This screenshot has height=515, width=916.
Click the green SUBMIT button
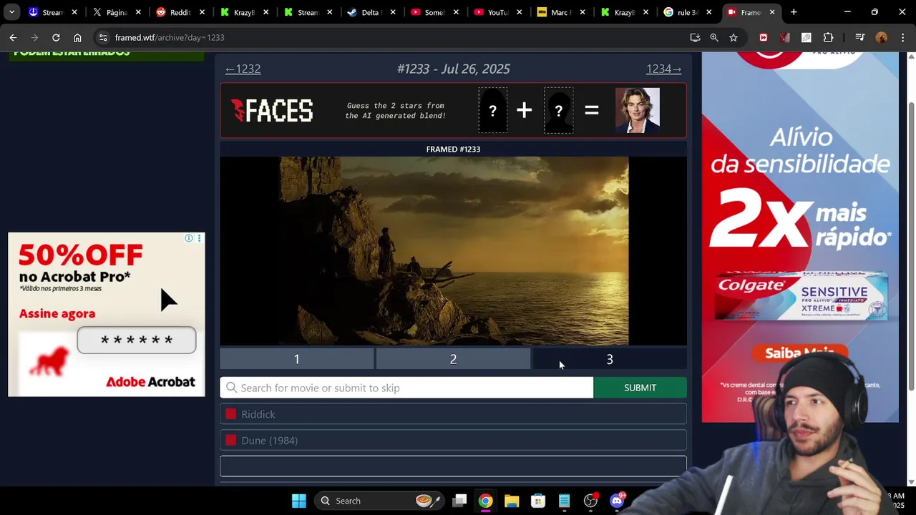click(x=640, y=388)
